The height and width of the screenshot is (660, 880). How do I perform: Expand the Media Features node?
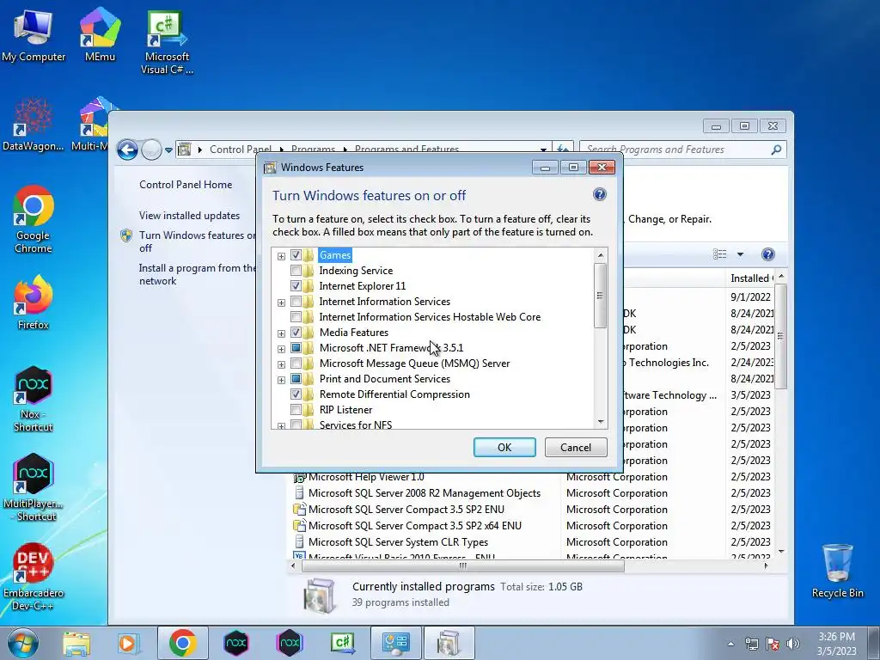pyautogui.click(x=281, y=333)
